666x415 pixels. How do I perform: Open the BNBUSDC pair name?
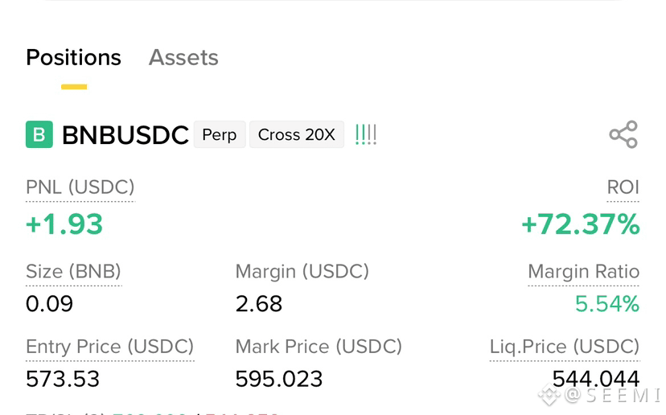pyautogui.click(x=125, y=135)
